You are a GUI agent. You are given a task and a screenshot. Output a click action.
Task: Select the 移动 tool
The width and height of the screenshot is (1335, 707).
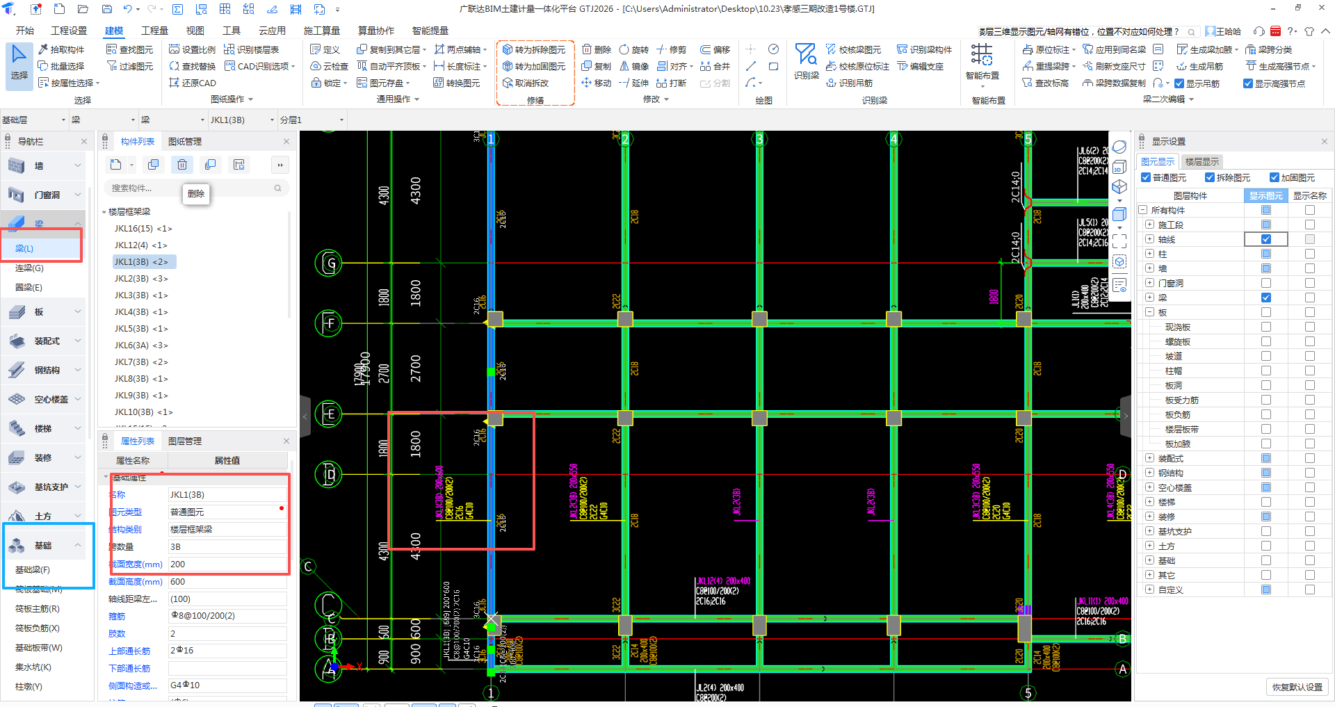(x=596, y=83)
